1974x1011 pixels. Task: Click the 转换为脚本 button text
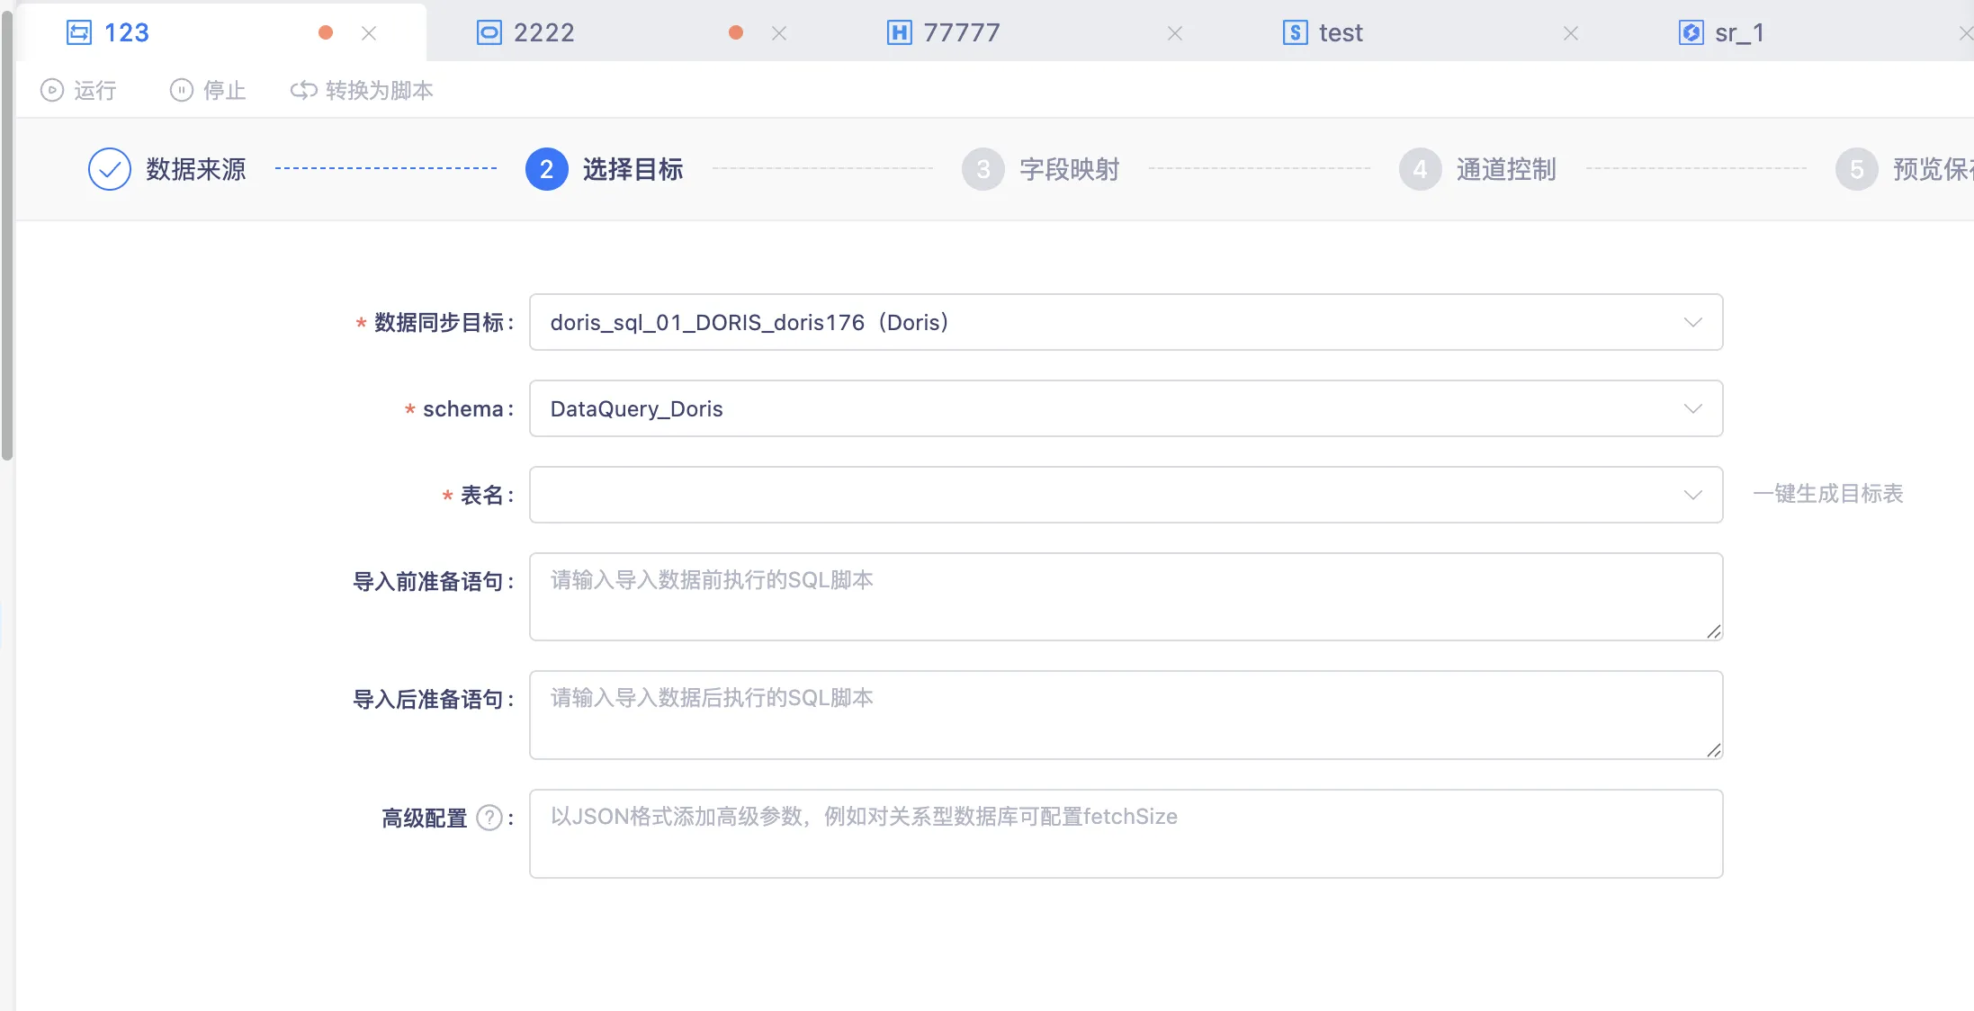379,90
